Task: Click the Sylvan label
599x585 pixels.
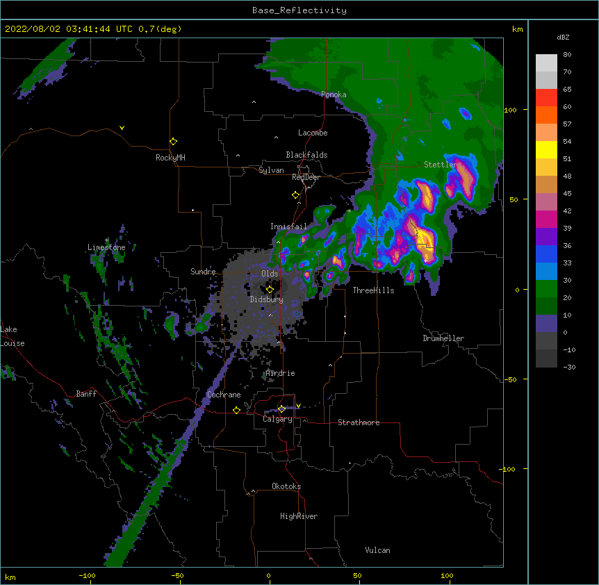Action: pos(271,170)
